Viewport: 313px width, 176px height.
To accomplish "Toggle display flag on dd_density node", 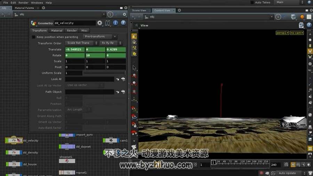I will [x=21, y=152].
